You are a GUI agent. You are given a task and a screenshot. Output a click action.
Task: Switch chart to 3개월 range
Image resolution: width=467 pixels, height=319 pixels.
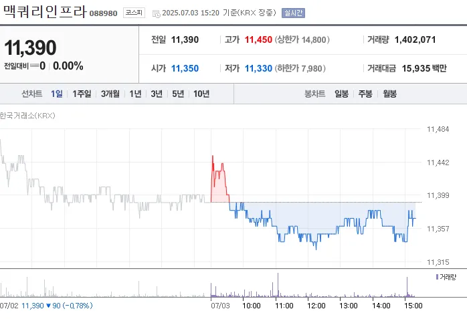[x=110, y=94]
